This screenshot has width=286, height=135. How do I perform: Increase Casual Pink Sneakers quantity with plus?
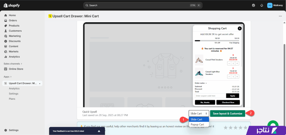tap(237, 63)
